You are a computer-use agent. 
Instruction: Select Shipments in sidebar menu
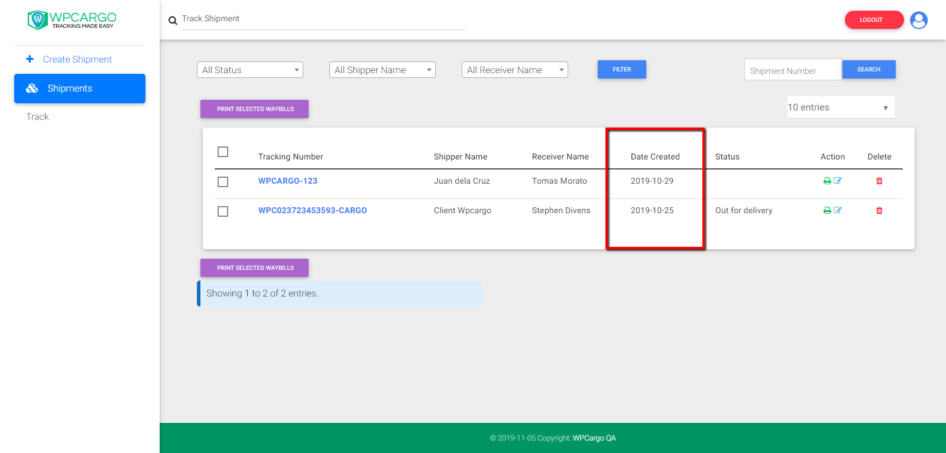80,89
